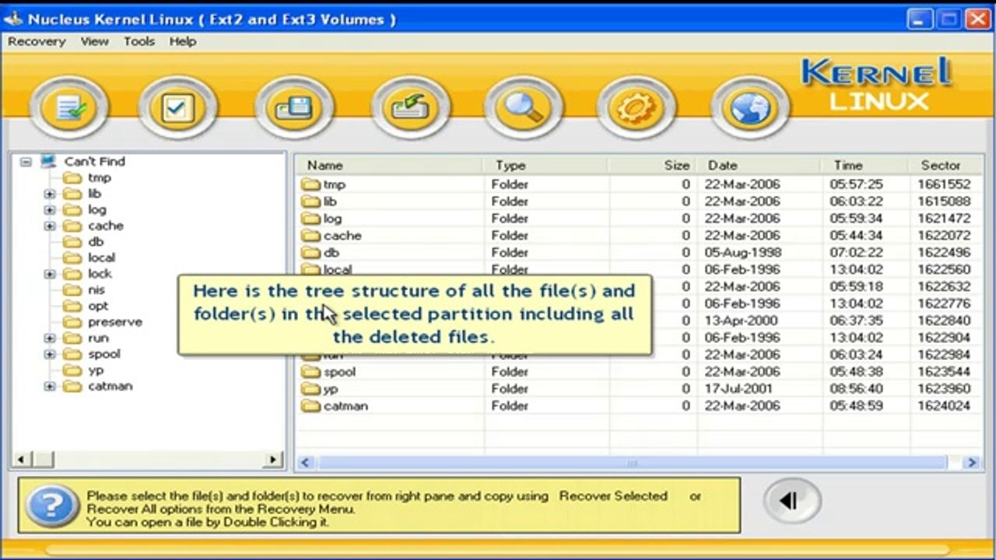Expand the lib folder in tree
The width and height of the screenshot is (996, 560).
point(50,194)
